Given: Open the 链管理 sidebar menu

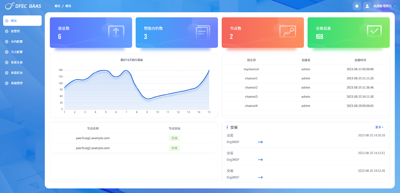Looking at the screenshot, I should (x=22, y=31).
